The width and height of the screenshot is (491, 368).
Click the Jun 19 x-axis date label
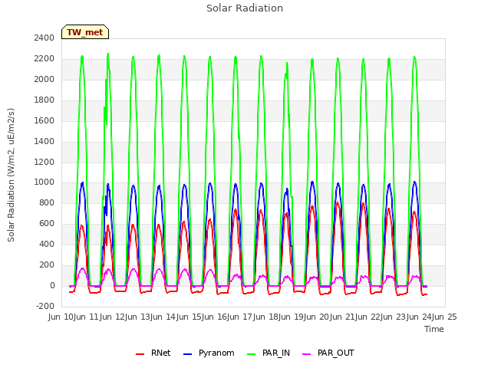[292, 317]
